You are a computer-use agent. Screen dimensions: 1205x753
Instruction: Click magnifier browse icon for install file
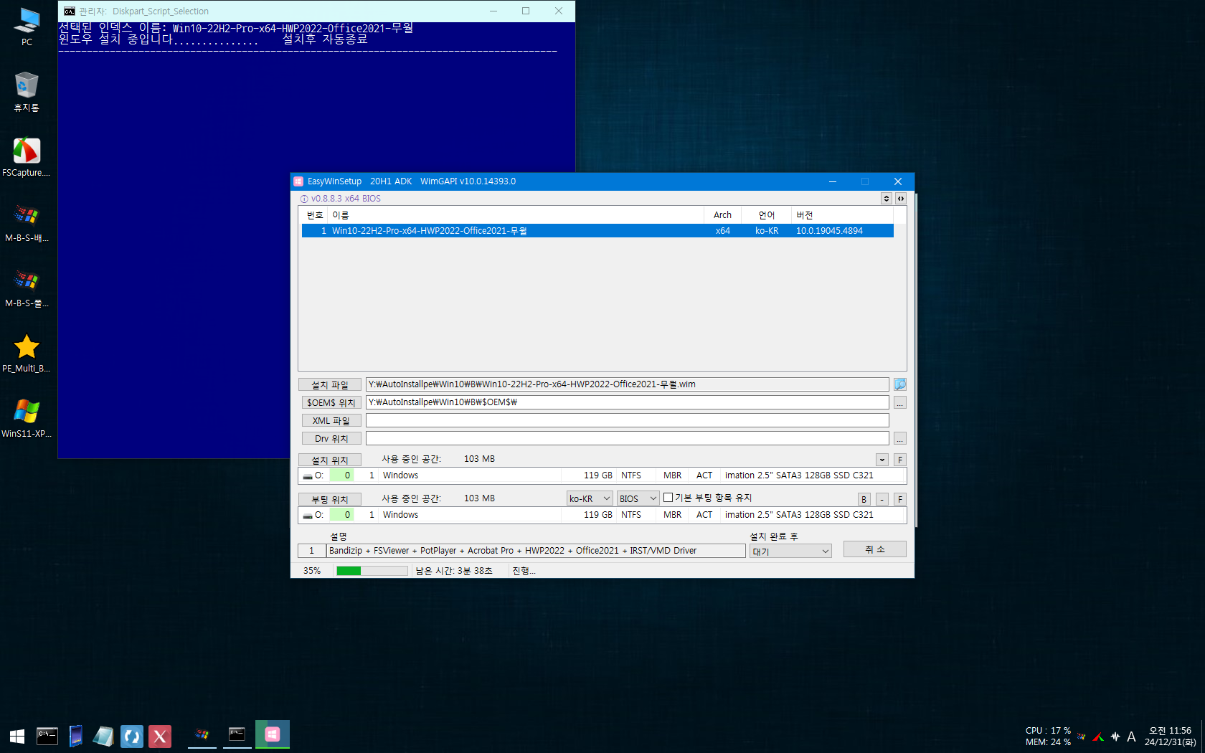[900, 384]
